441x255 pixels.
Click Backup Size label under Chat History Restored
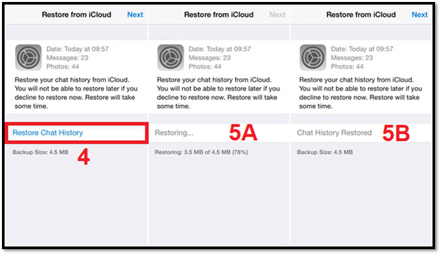[x=325, y=152]
